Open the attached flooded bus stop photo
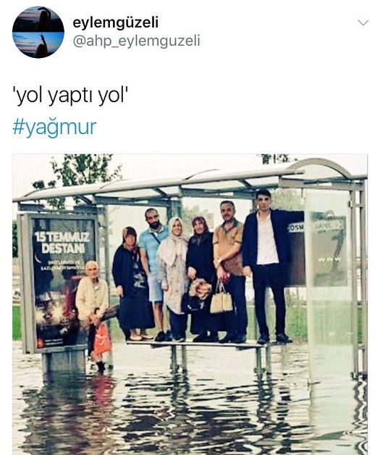The width and height of the screenshot is (380, 455). click(x=190, y=304)
